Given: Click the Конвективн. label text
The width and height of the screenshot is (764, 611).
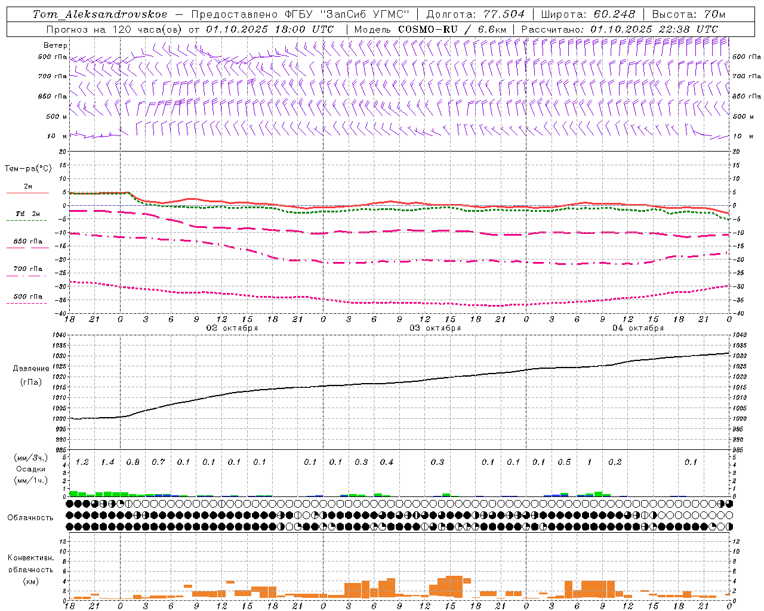Looking at the screenshot, I should [x=30, y=558].
